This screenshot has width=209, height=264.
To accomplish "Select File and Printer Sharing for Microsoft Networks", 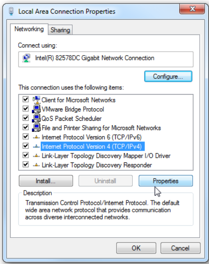I will click(x=101, y=128).
